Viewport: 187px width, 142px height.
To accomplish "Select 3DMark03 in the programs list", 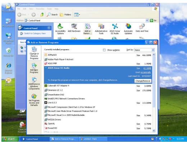I will coord(98,55).
